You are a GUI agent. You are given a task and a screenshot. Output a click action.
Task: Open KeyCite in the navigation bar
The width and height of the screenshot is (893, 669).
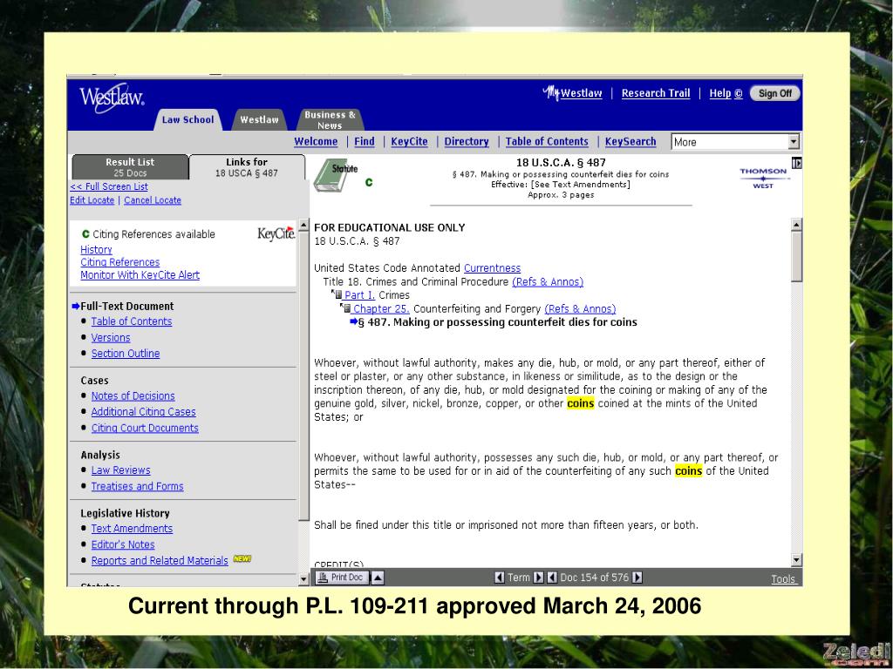tap(409, 142)
